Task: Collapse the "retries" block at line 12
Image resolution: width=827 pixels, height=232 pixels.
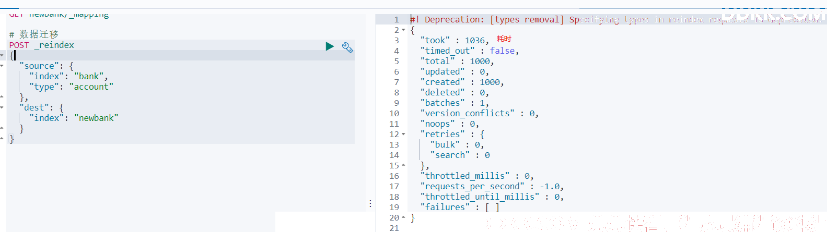Action: [403, 135]
